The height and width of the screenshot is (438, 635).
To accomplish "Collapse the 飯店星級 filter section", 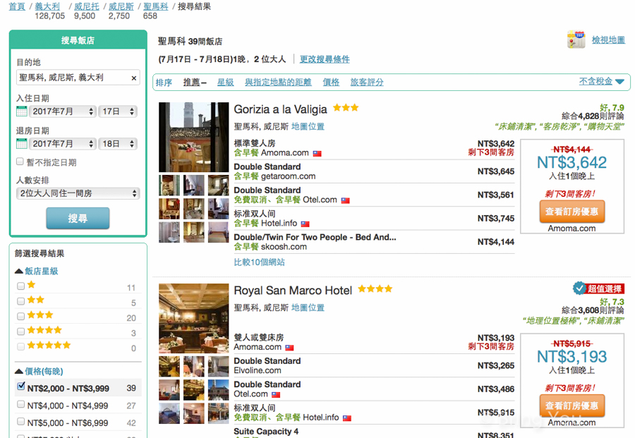I will (x=37, y=271).
